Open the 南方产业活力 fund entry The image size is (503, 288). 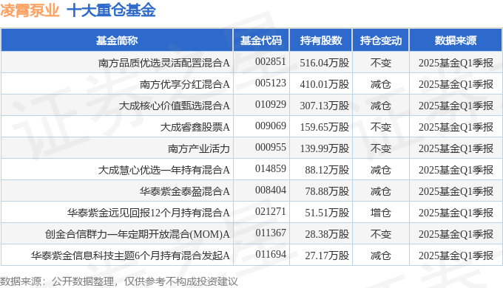coord(199,148)
